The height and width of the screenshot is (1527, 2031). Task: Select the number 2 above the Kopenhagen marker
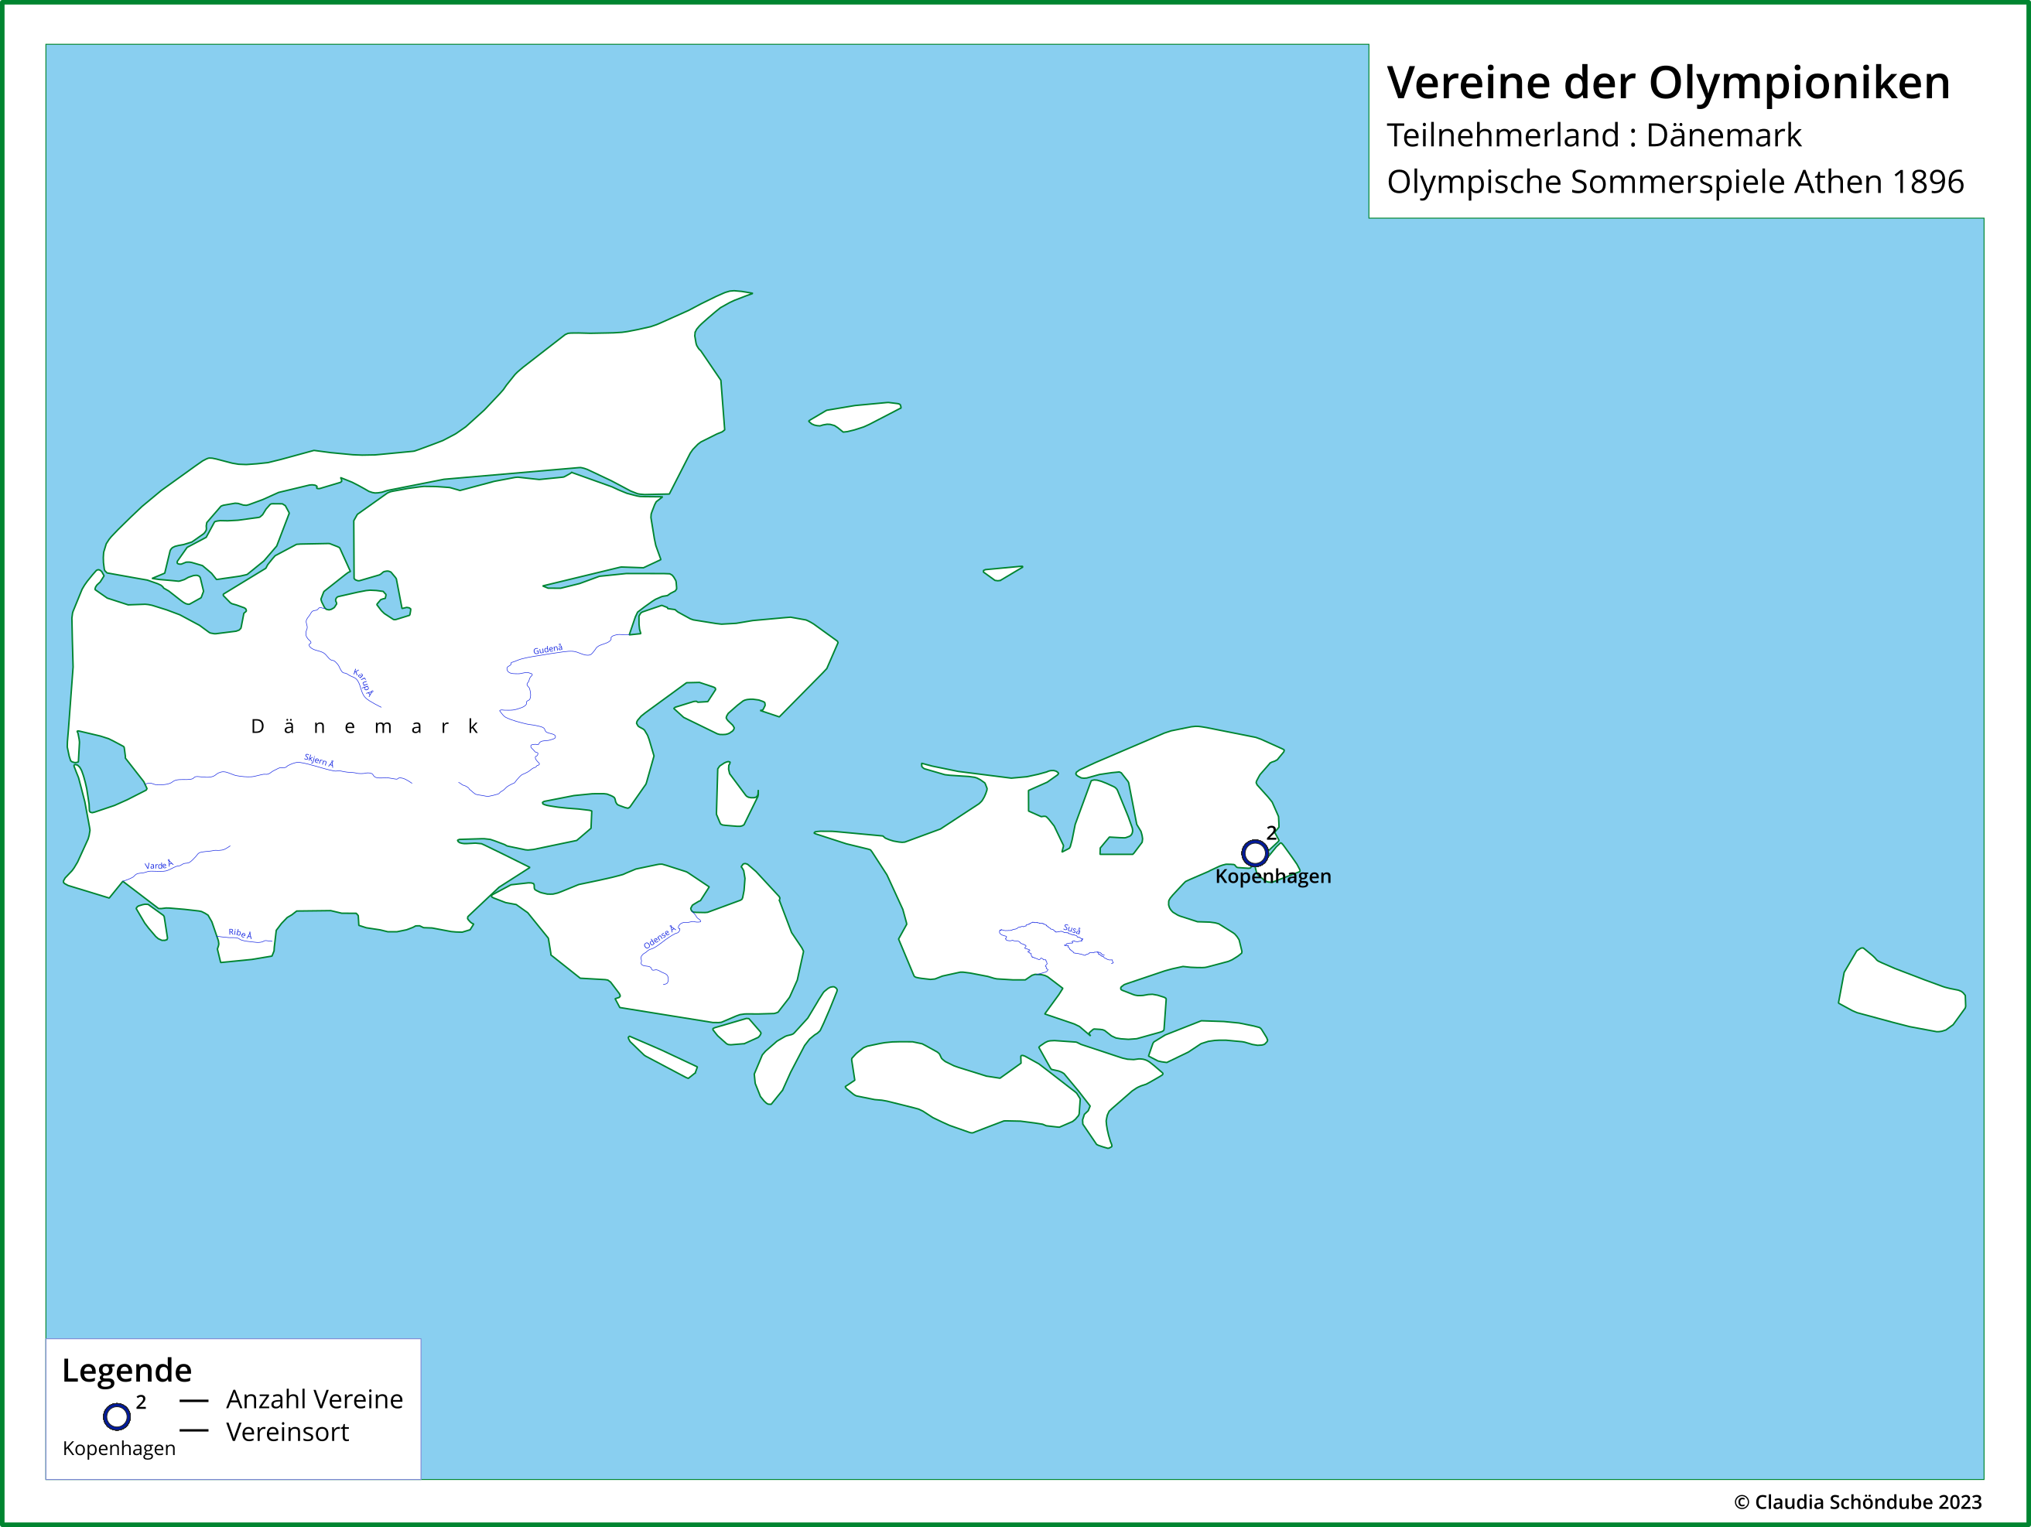coord(1270,833)
